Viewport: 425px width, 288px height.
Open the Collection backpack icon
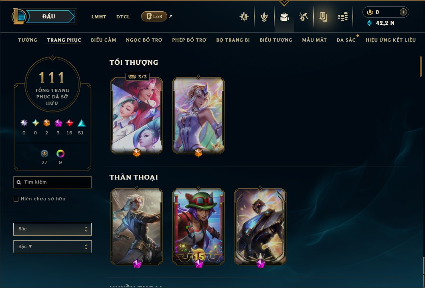[x=284, y=17]
